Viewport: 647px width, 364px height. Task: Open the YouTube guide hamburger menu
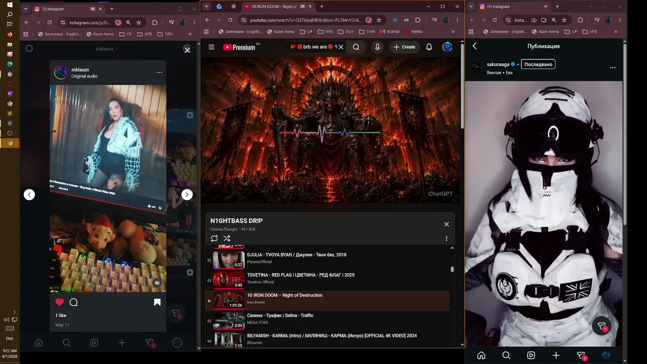pyautogui.click(x=212, y=47)
